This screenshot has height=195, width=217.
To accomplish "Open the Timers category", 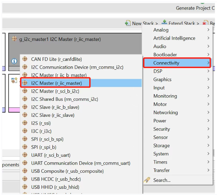I will (178, 162).
